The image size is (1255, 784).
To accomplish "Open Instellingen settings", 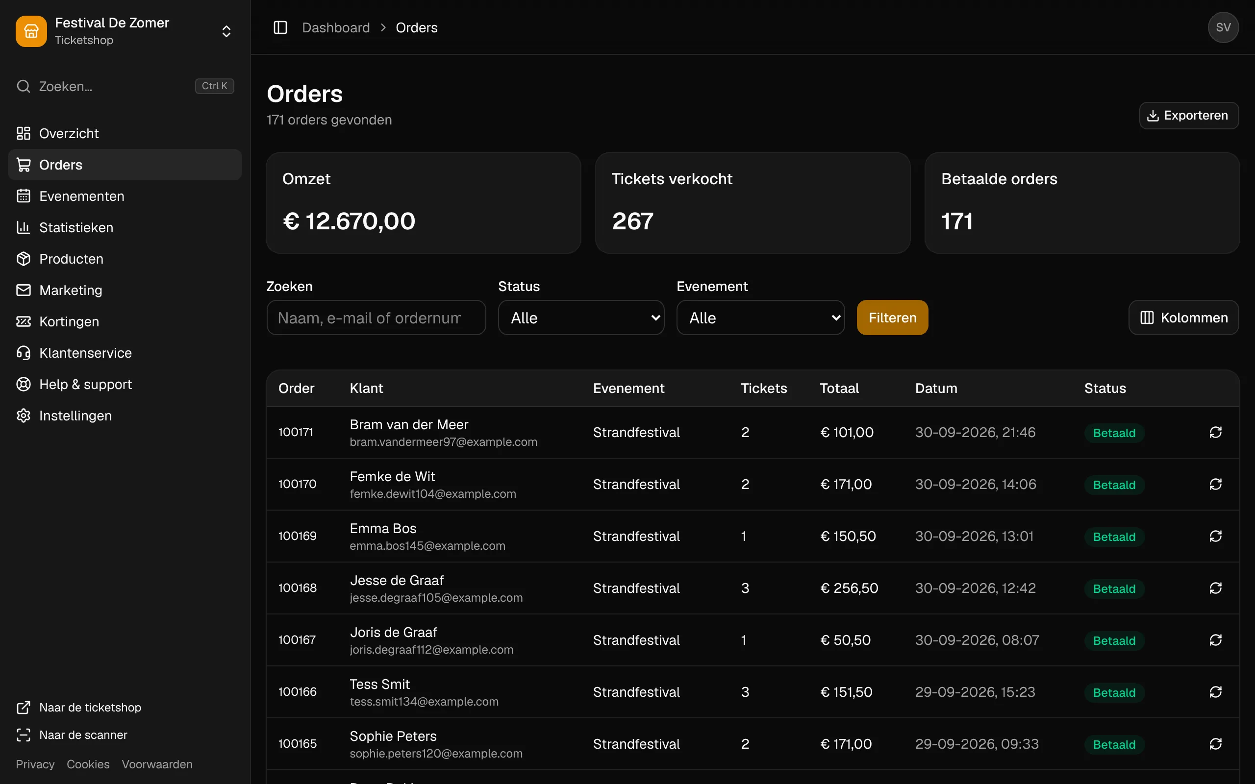I will pos(125,416).
